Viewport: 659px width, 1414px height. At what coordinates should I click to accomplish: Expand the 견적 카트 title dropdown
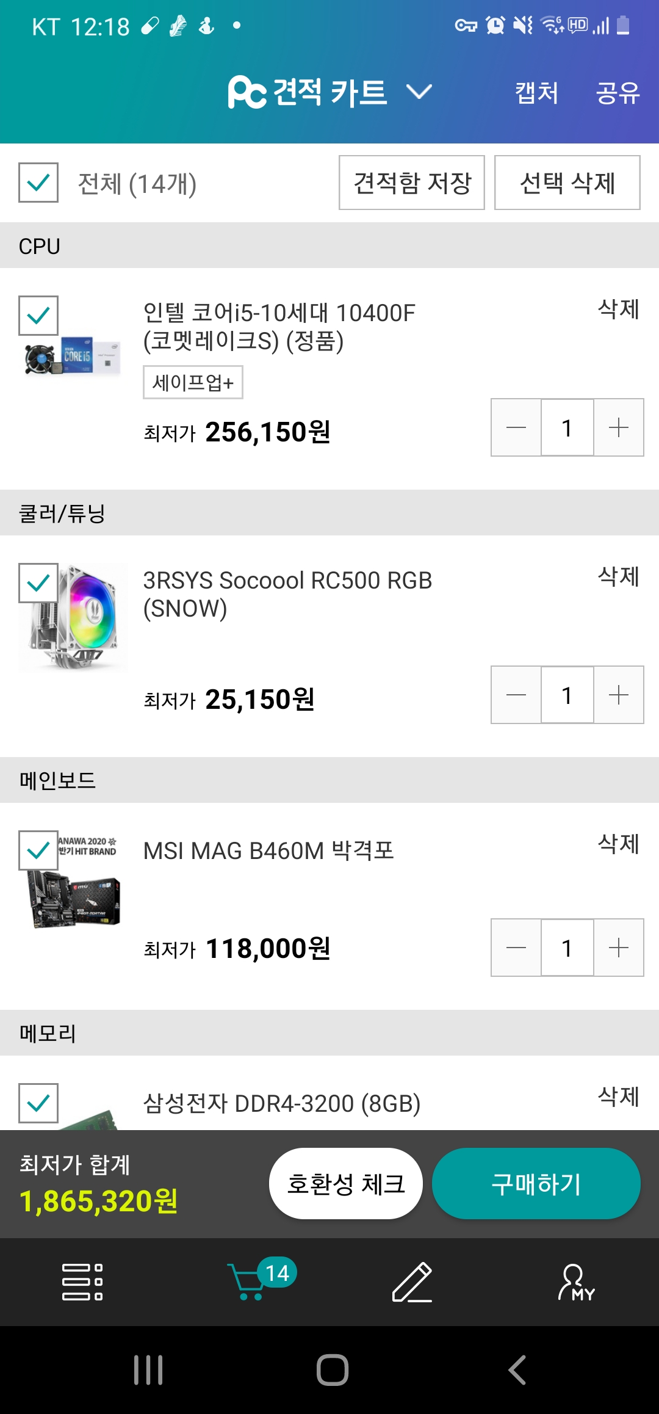tap(419, 92)
